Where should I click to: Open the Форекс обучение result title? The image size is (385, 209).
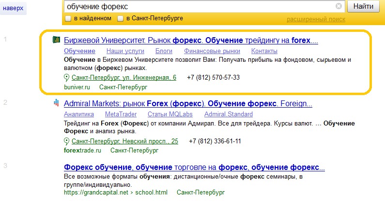[x=194, y=167]
